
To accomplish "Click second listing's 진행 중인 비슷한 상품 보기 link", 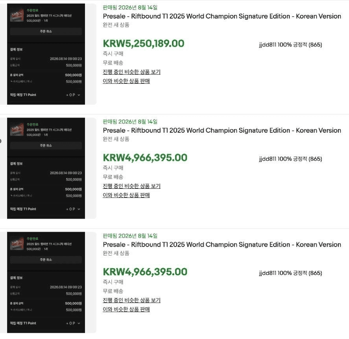I will 131,186.
